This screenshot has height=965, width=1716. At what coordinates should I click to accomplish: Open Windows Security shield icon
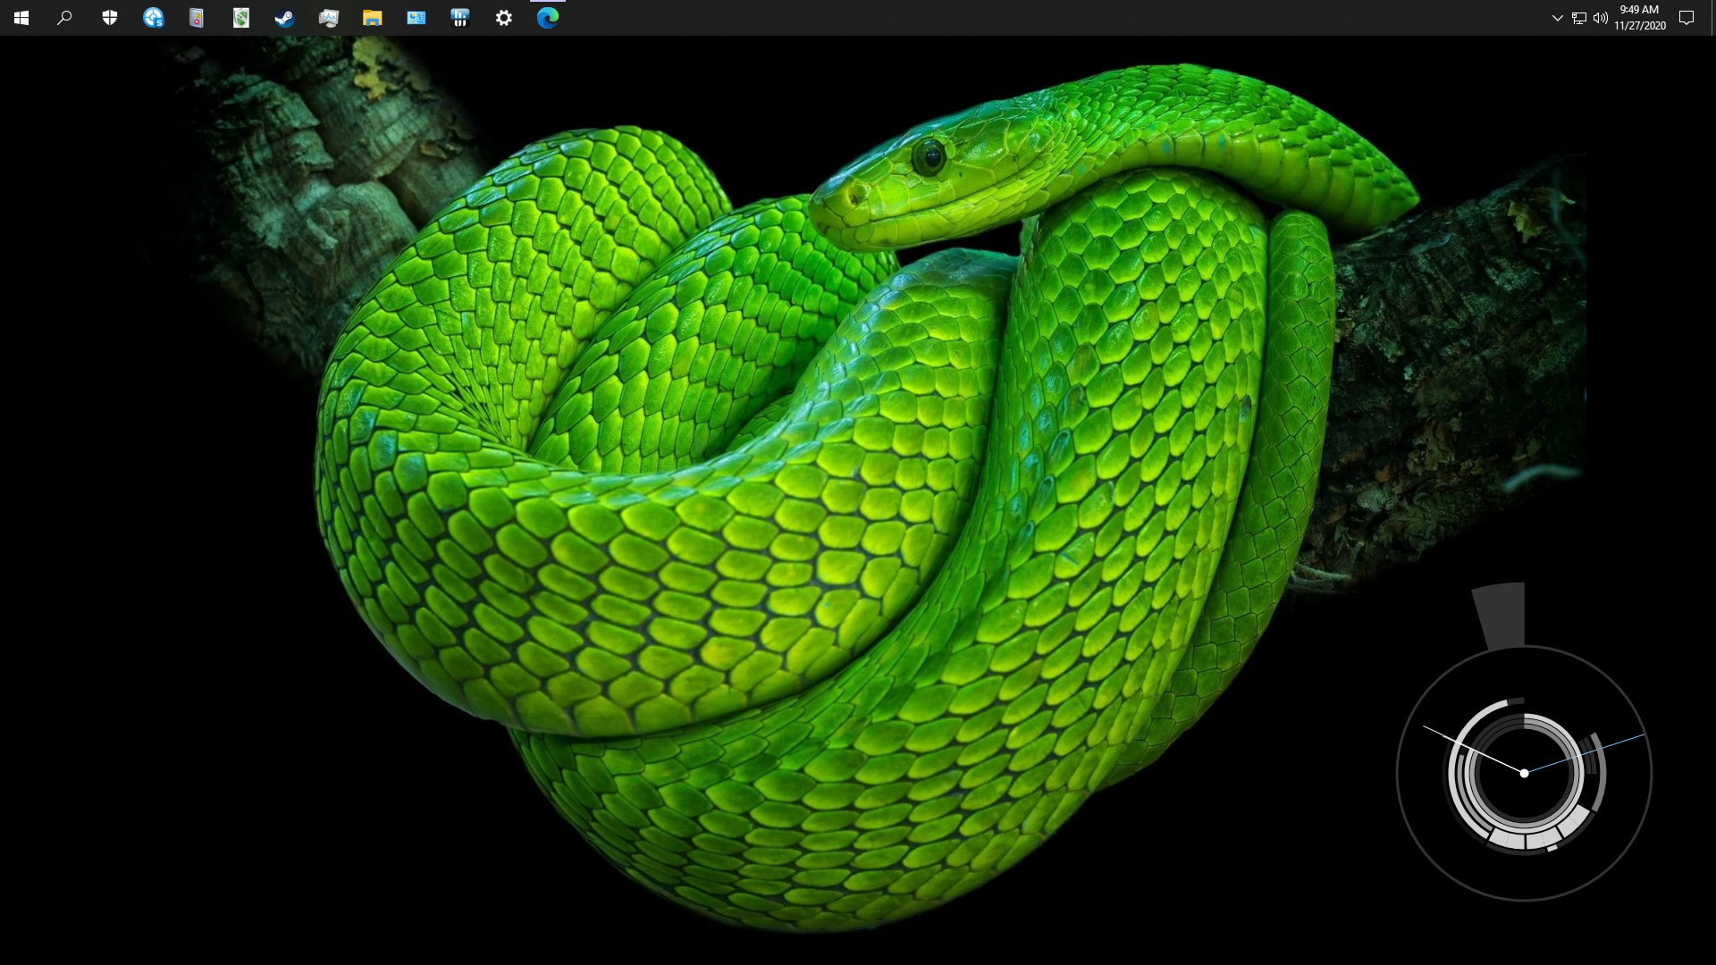coord(109,18)
